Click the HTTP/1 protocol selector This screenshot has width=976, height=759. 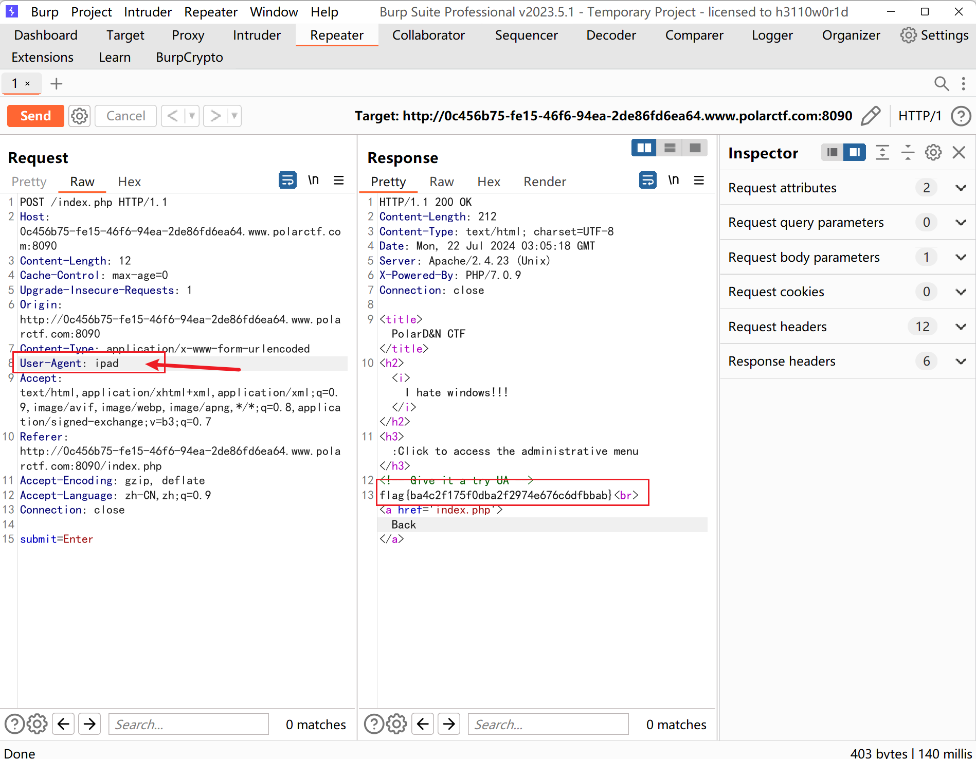tap(919, 116)
